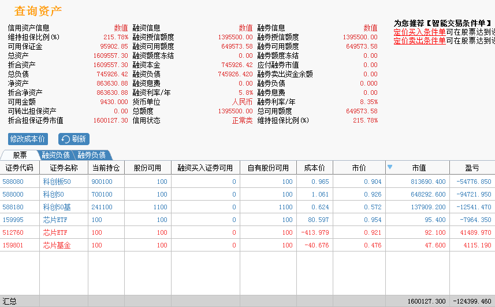495x307 pixels.
Task: Click the 市价 column header
Action: (x=359, y=168)
